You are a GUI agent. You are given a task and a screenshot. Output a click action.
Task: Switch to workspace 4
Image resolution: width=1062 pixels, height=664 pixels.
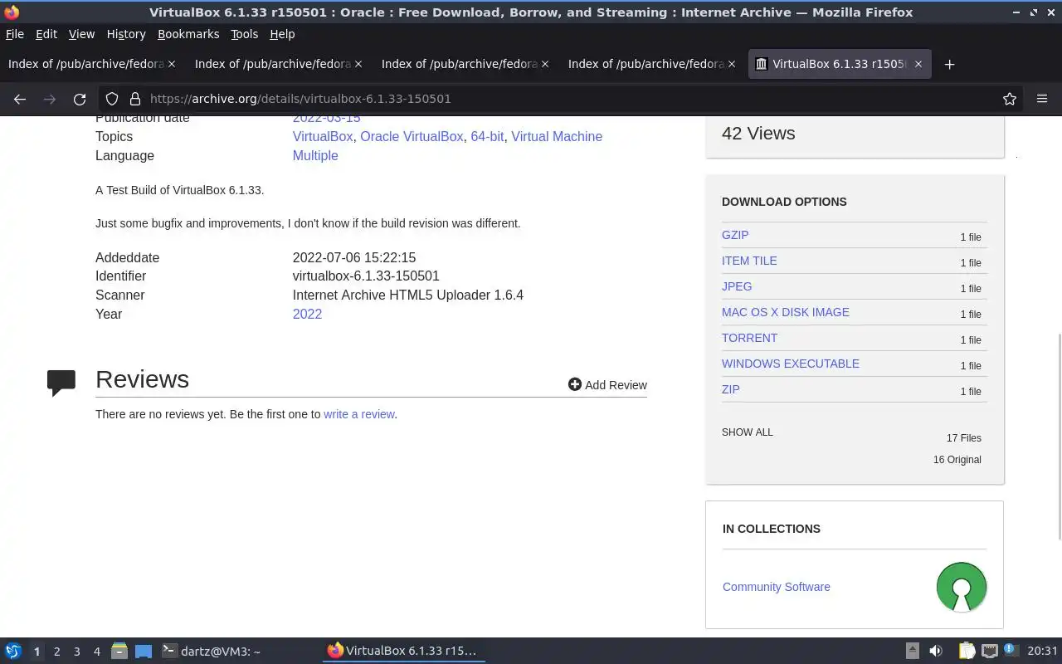click(96, 652)
